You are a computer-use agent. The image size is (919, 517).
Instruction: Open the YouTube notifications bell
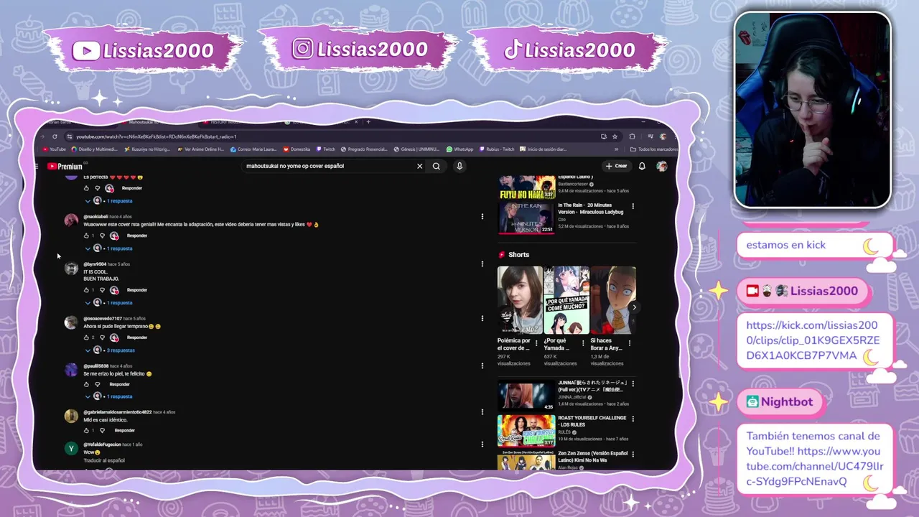coord(642,166)
